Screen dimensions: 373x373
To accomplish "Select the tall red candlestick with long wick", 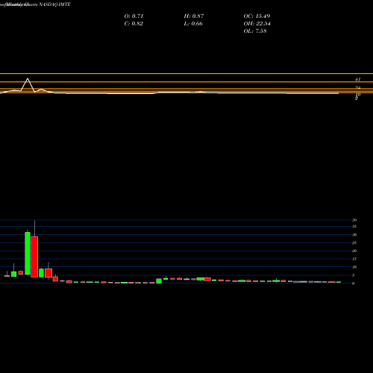I will point(34,257).
